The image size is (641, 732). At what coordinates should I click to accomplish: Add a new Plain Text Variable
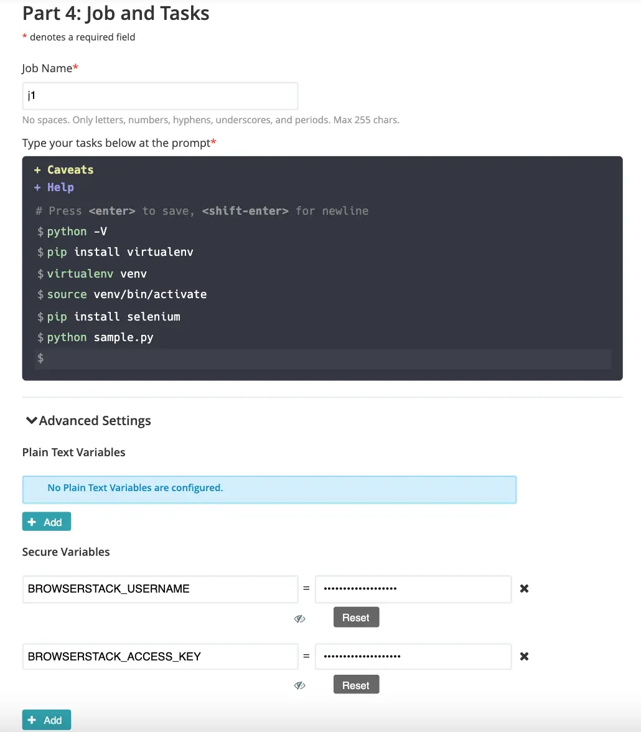click(47, 522)
